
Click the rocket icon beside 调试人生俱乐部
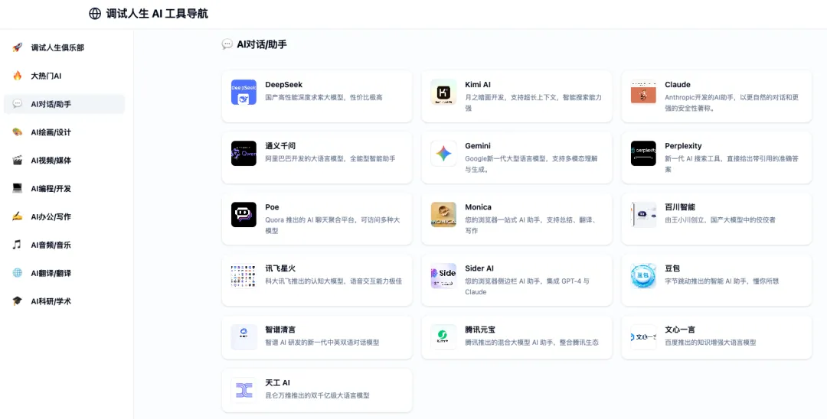18,47
